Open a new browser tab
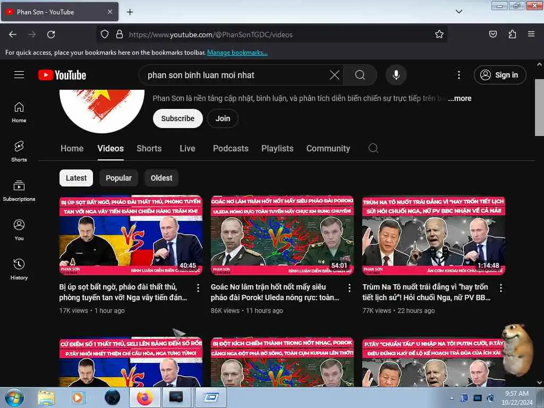Image resolution: width=544 pixels, height=408 pixels. click(x=130, y=12)
